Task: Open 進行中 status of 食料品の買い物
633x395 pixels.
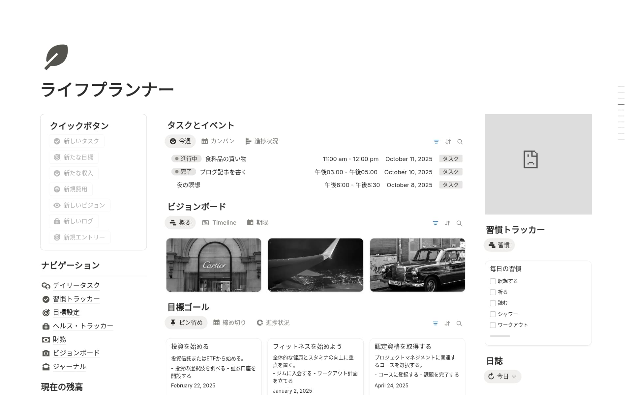Action: [186, 159]
